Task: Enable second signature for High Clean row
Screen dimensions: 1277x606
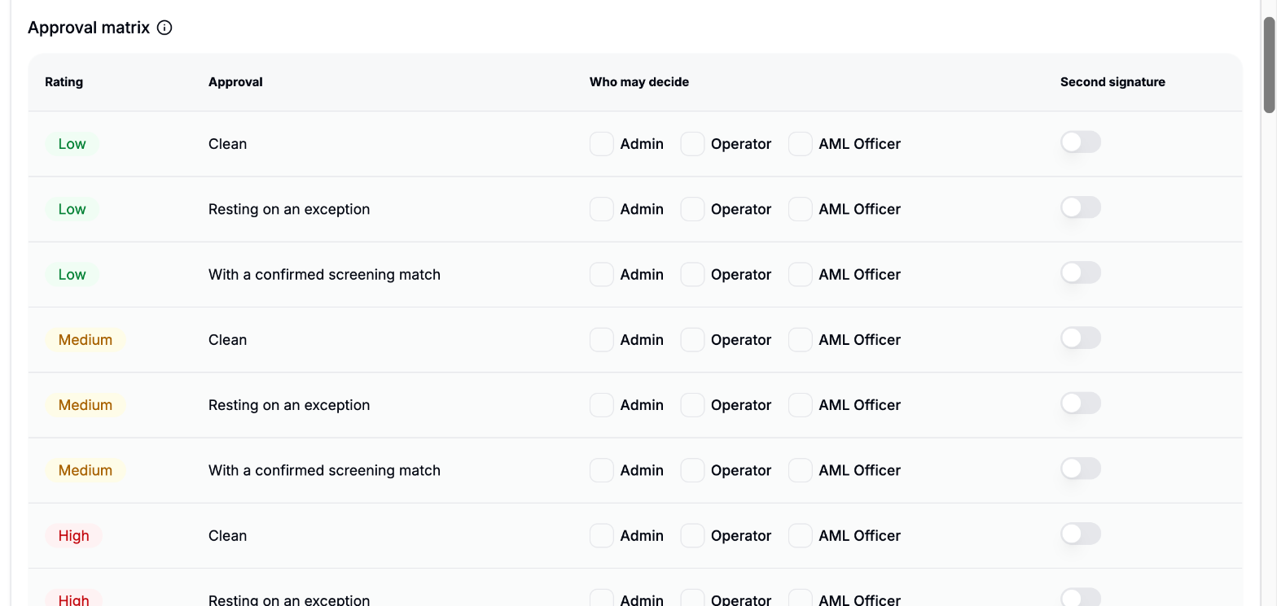Action: click(1081, 534)
